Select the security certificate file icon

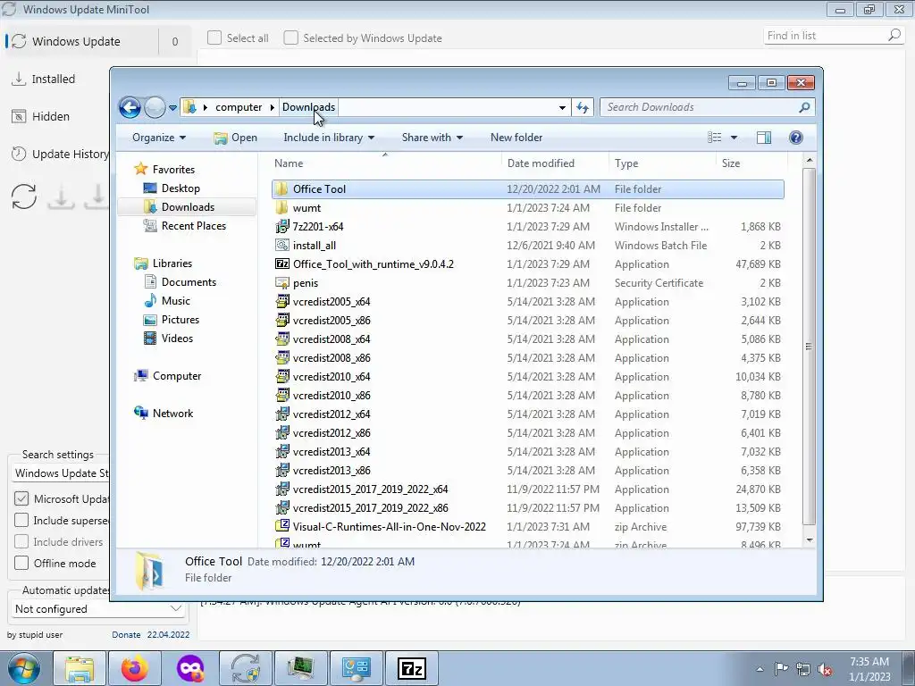point(281,283)
